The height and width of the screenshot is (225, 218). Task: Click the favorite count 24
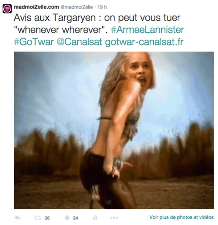pyautogui.click(x=76, y=218)
